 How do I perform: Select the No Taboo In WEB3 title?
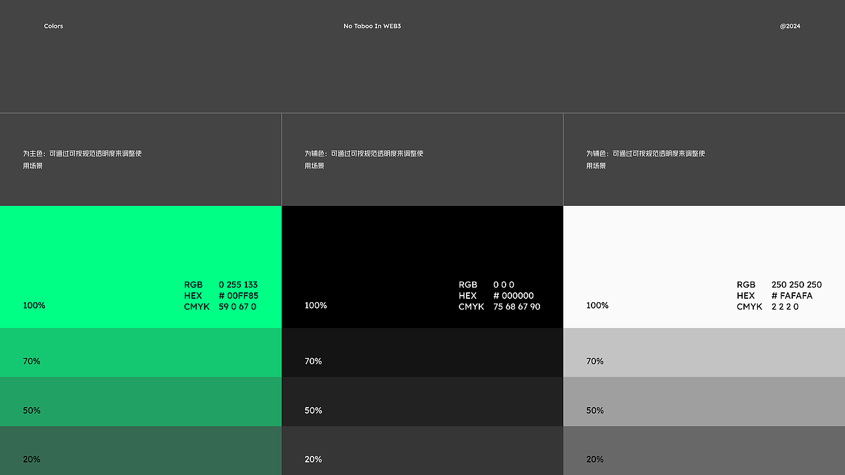[x=372, y=26]
